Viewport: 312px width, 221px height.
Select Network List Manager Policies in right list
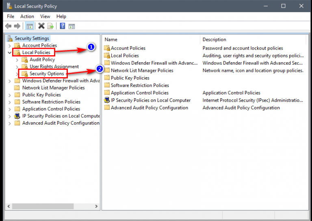coord(142,70)
